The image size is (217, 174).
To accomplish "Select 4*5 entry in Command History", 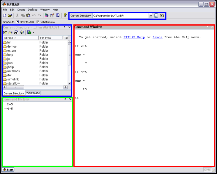I will [x=10, y=109].
